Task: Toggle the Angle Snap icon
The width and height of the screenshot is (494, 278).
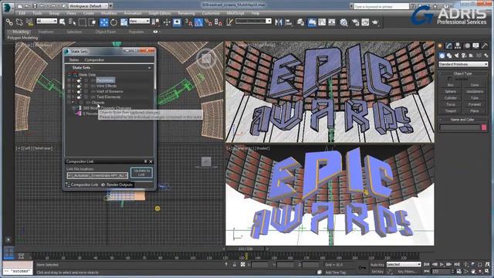Action: tap(198, 22)
